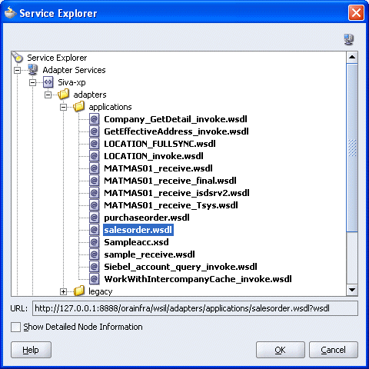Select Company_GetDetail_invoke.wsdl text
Image resolution: width=369 pixels, height=369 pixels.
tap(175, 119)
